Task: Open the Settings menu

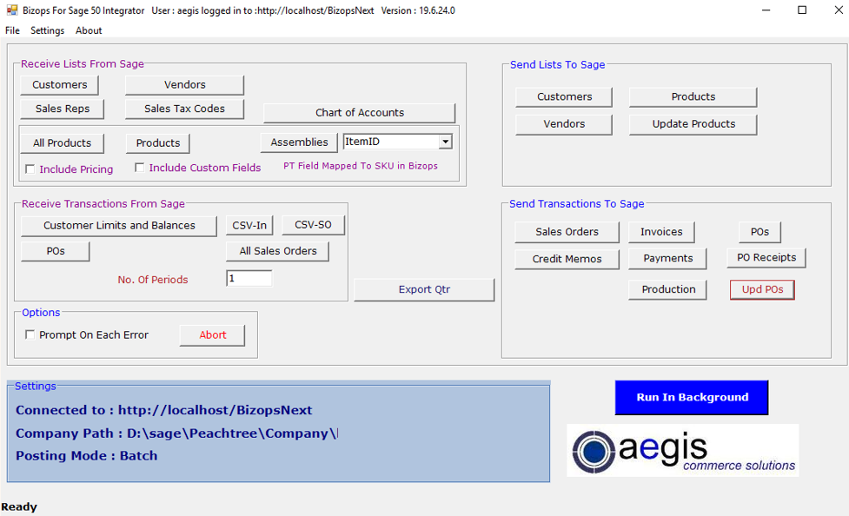Action: pyautogui.click(x=47, y=30)
